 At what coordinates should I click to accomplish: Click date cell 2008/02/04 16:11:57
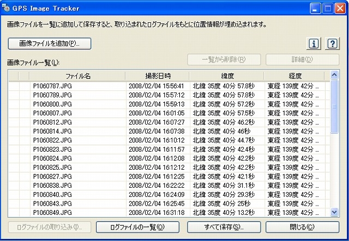coord(157,149)
